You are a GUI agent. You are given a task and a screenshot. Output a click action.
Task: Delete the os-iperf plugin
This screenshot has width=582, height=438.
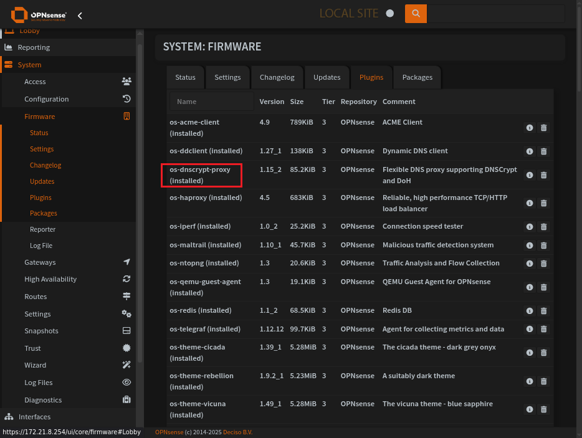pos(544,227)
